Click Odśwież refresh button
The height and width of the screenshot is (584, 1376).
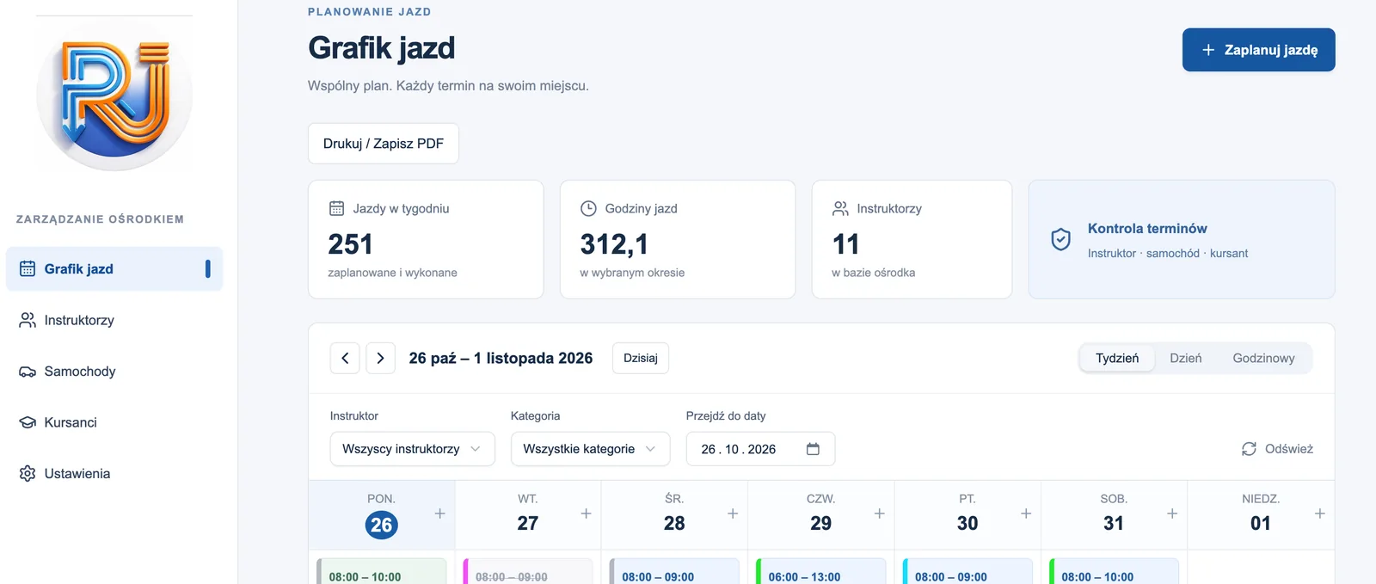coord(1277,449)
